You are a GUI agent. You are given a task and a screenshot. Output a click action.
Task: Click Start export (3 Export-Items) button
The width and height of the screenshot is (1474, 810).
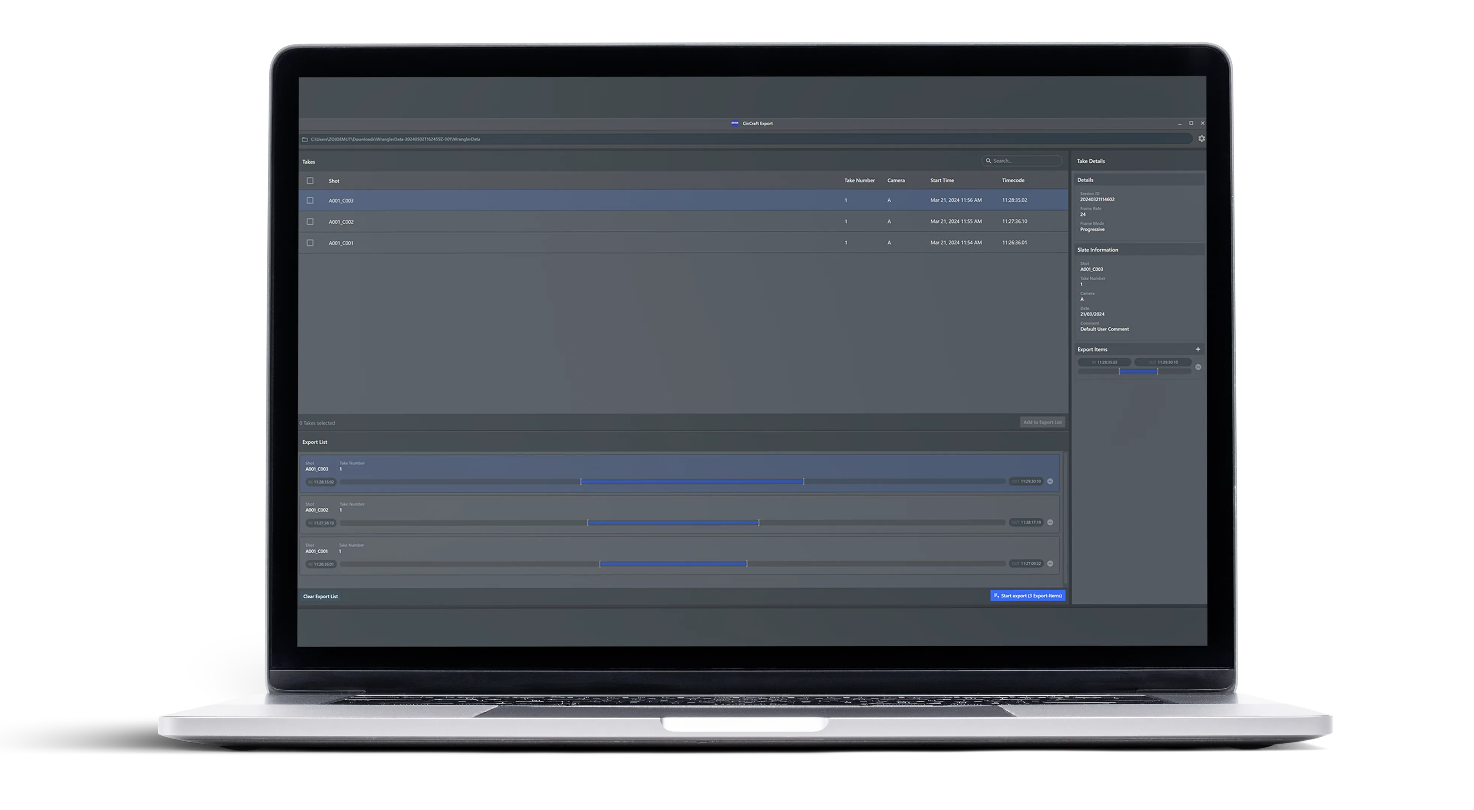(x=1028, y=596)
